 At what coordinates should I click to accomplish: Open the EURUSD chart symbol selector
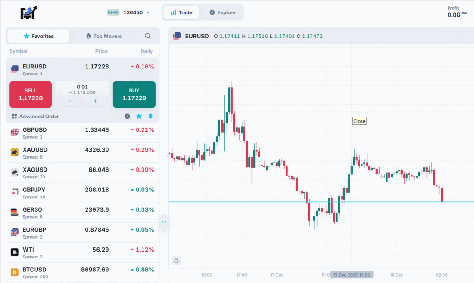(x=190, y=36)
